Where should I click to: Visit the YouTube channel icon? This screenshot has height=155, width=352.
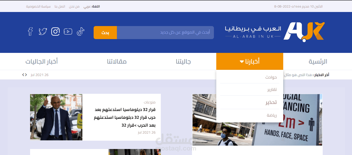point(68,31)
